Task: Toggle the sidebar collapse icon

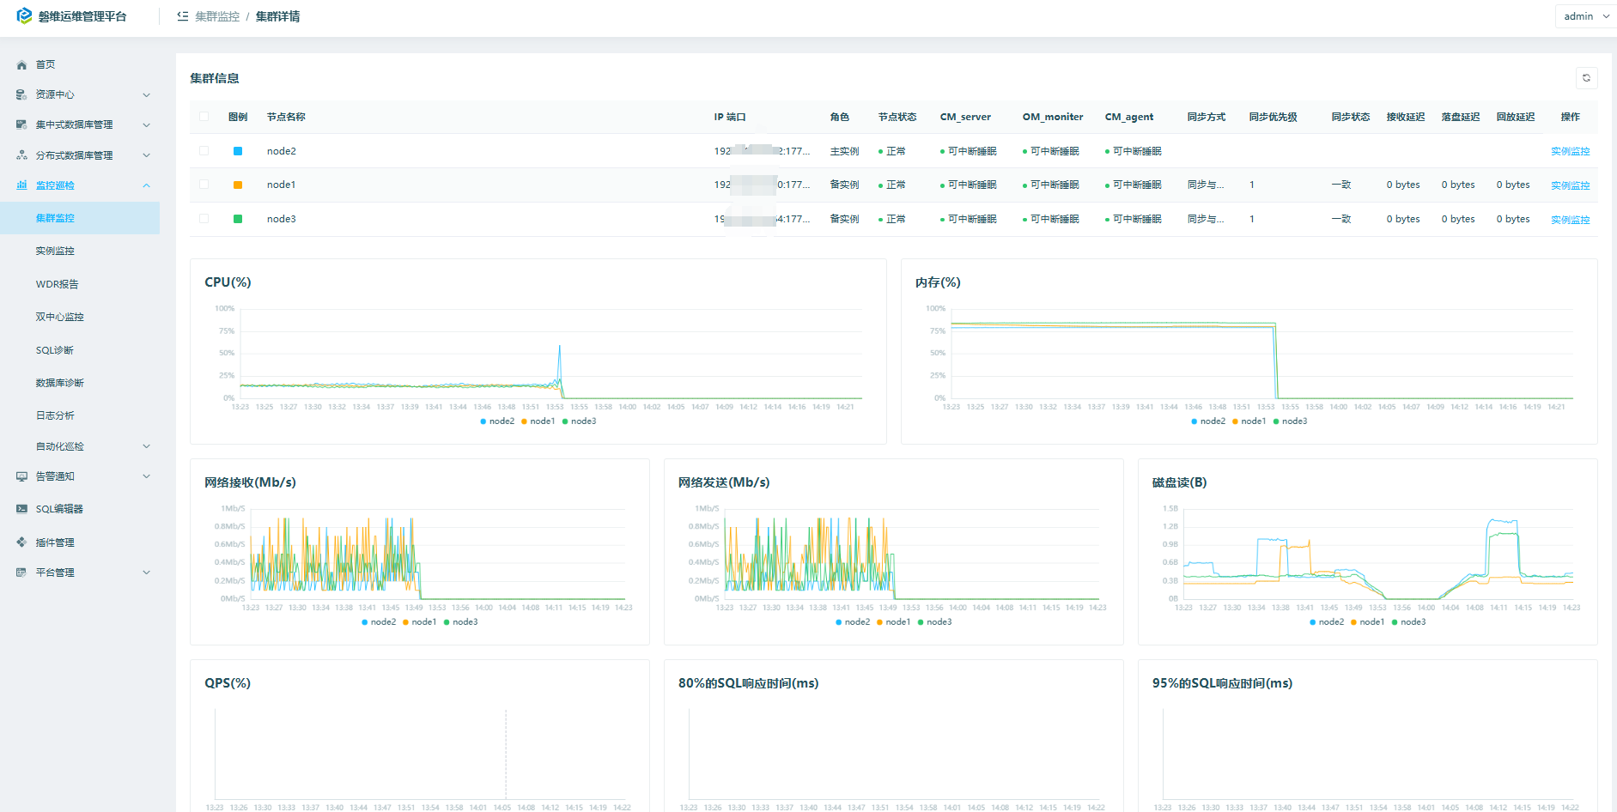Action: click(183, 16)
